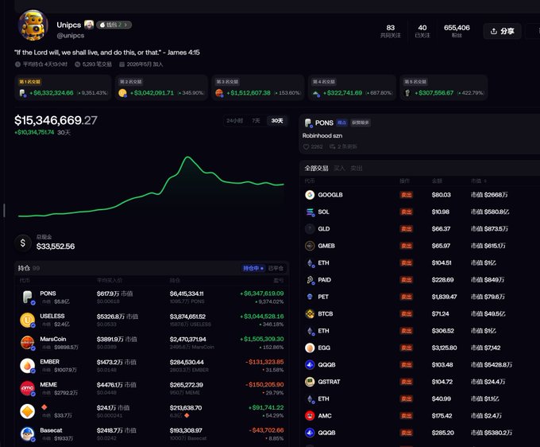Viewport: 540px width, 447px height.
Task: Click the 分享 share button
Action: (x=502, y=31)
